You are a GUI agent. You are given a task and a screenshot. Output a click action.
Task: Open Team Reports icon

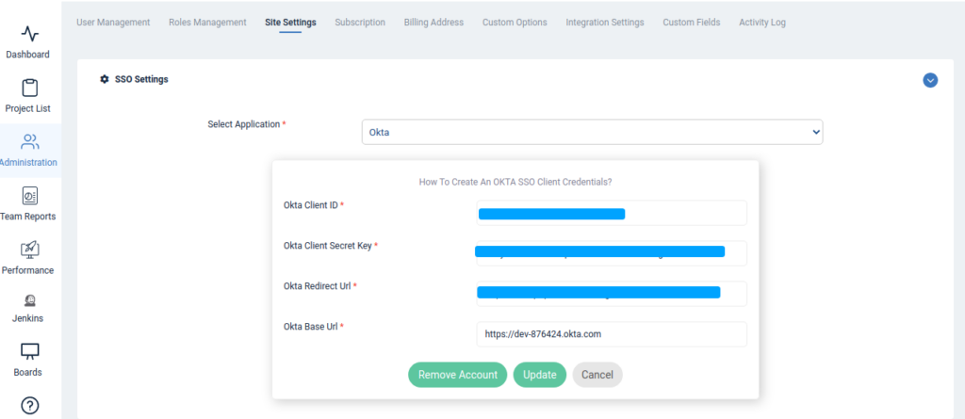click(x=29, y=196)
